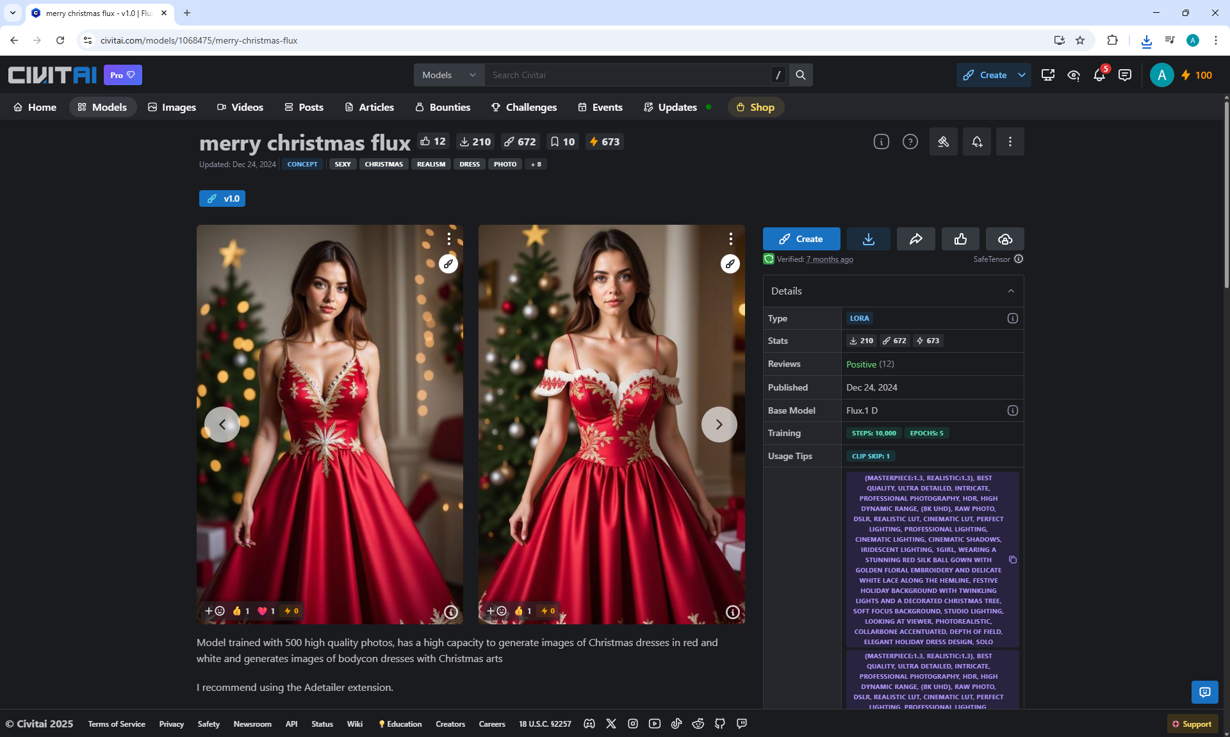Click the download model icon button
This screenshot has height=737, width=1230.
pos(868,239)
